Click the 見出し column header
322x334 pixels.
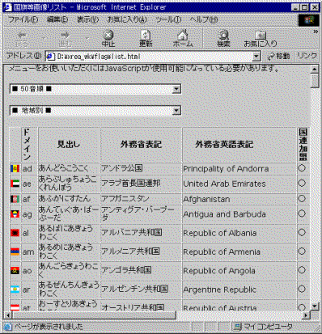[x=69, y=145]
